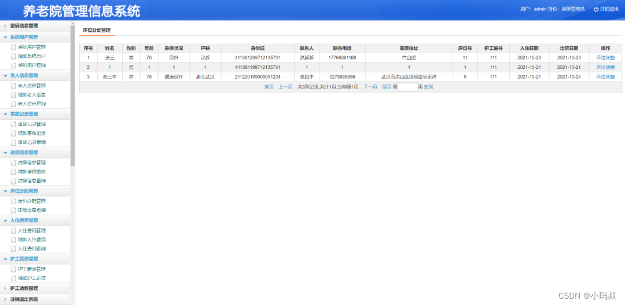Expand the 护工请假管理 group arrow
This screenshot has width=625, height=305.
pos(5,288)
